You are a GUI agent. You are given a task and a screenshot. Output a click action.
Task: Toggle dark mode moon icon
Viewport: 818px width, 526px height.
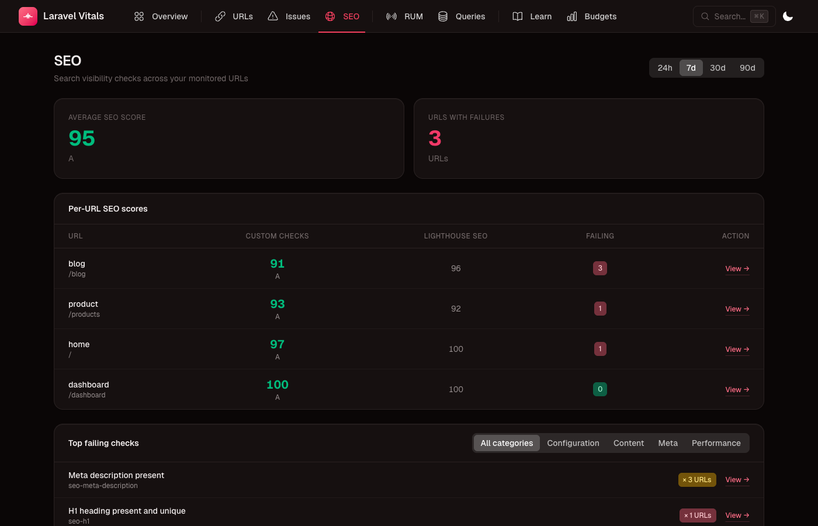788,16
